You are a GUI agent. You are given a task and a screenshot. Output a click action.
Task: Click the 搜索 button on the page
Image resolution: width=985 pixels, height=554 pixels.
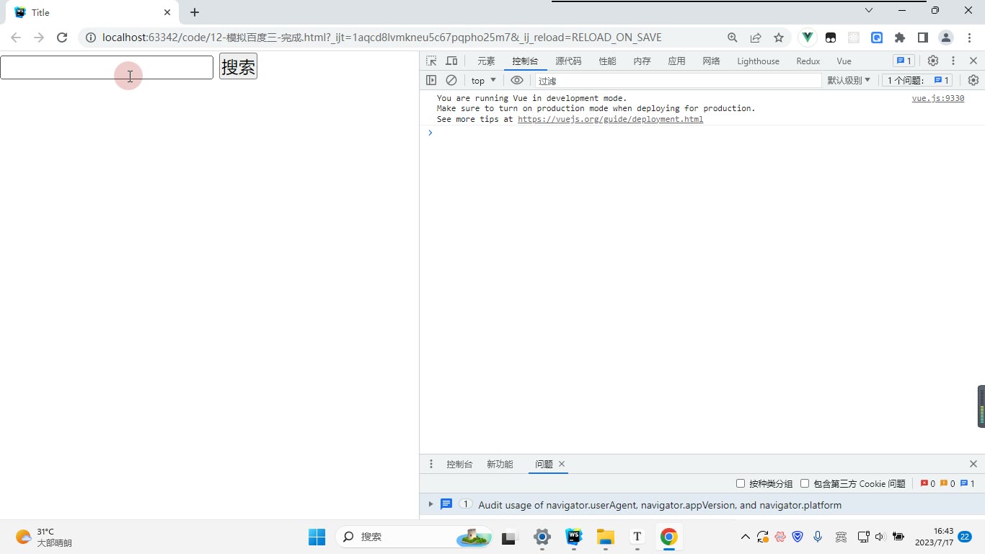click(x=238, y=66)
